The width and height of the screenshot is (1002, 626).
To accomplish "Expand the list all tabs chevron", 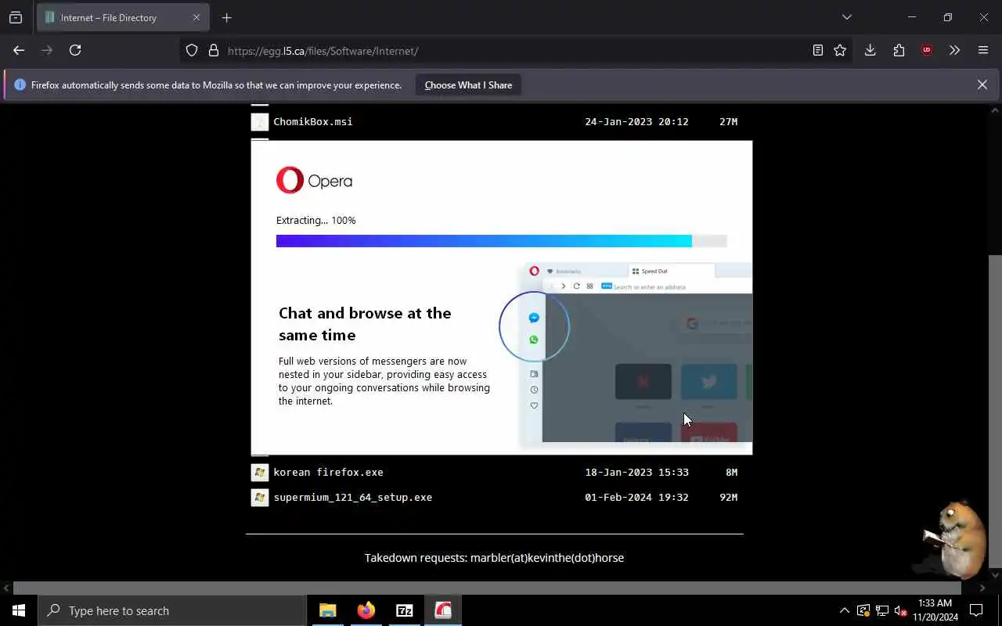I will [x=846, y=17].
